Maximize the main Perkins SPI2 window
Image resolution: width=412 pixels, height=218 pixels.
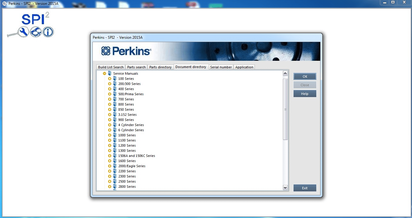click(393, 2)
